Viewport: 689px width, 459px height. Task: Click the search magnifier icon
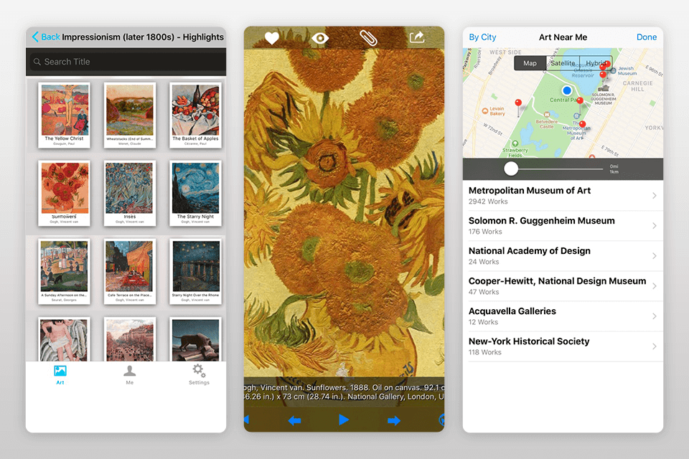pos(37,62)
